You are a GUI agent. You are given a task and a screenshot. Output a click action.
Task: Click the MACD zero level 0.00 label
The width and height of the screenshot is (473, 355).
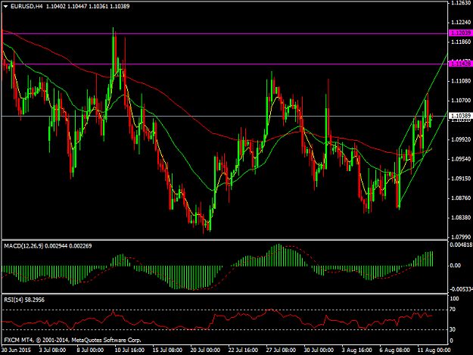pyautogui.click(x=455, y=266)
